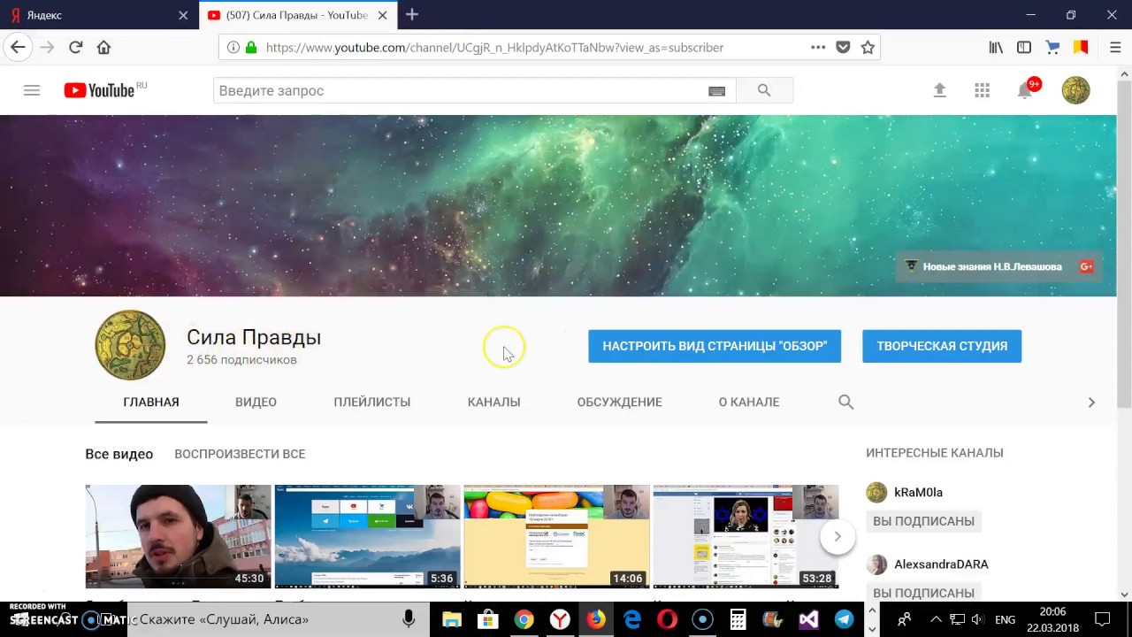
Task: Show hidden system tray icons
Action: coord(936,619)
